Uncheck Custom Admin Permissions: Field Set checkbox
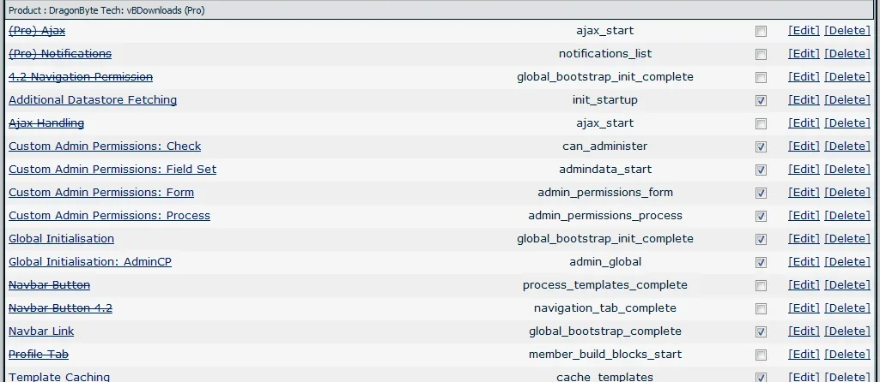This screenshot has width=880, height=382. click(761, 170)
